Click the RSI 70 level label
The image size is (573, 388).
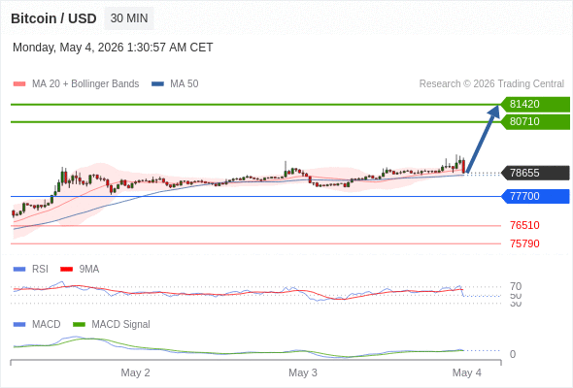516,286
